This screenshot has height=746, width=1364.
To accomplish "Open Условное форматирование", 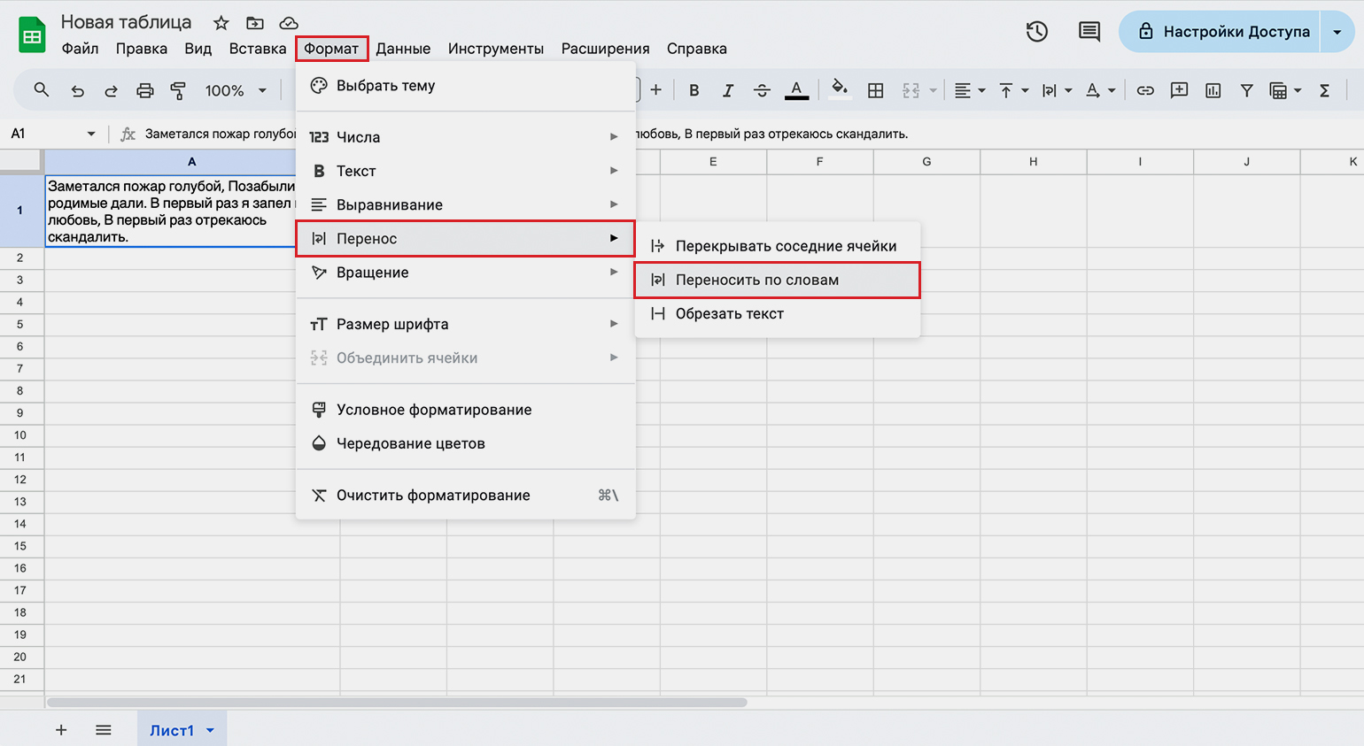I will (x=466, y=410).
